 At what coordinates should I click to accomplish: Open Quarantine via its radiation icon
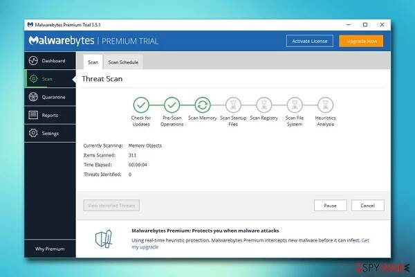tap(33, 97)
